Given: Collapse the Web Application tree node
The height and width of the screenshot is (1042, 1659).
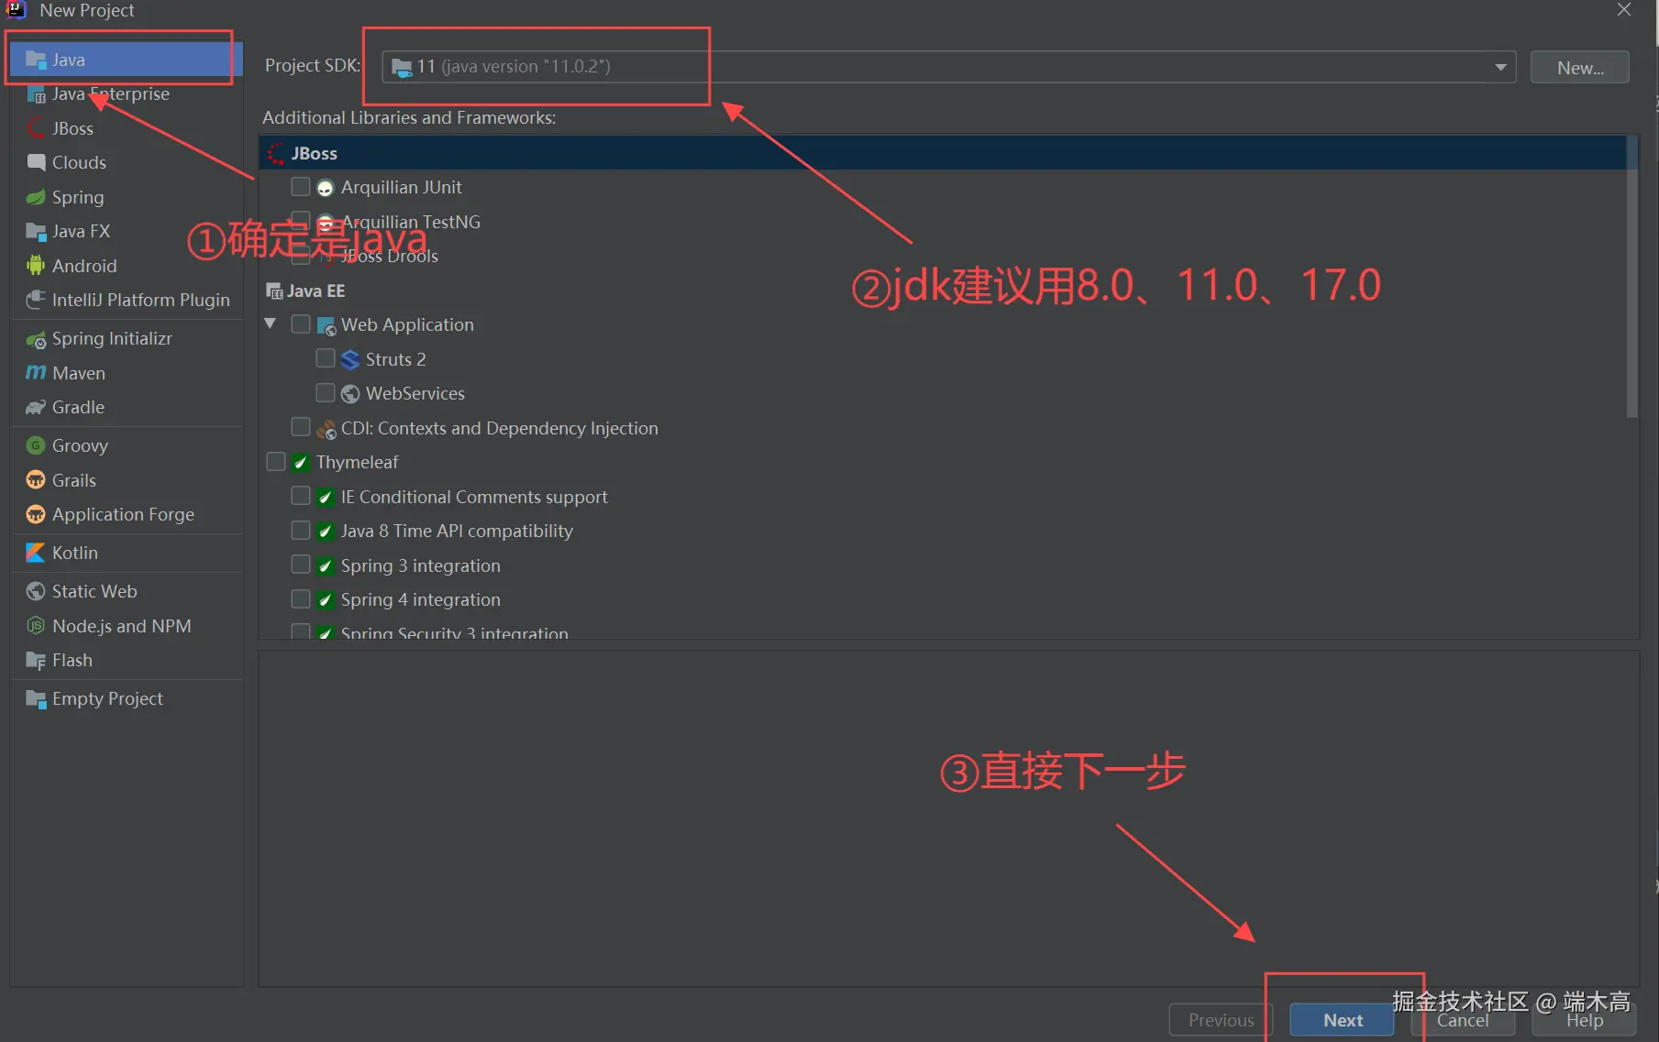Looking at the screenshot, I should (271, 324).
